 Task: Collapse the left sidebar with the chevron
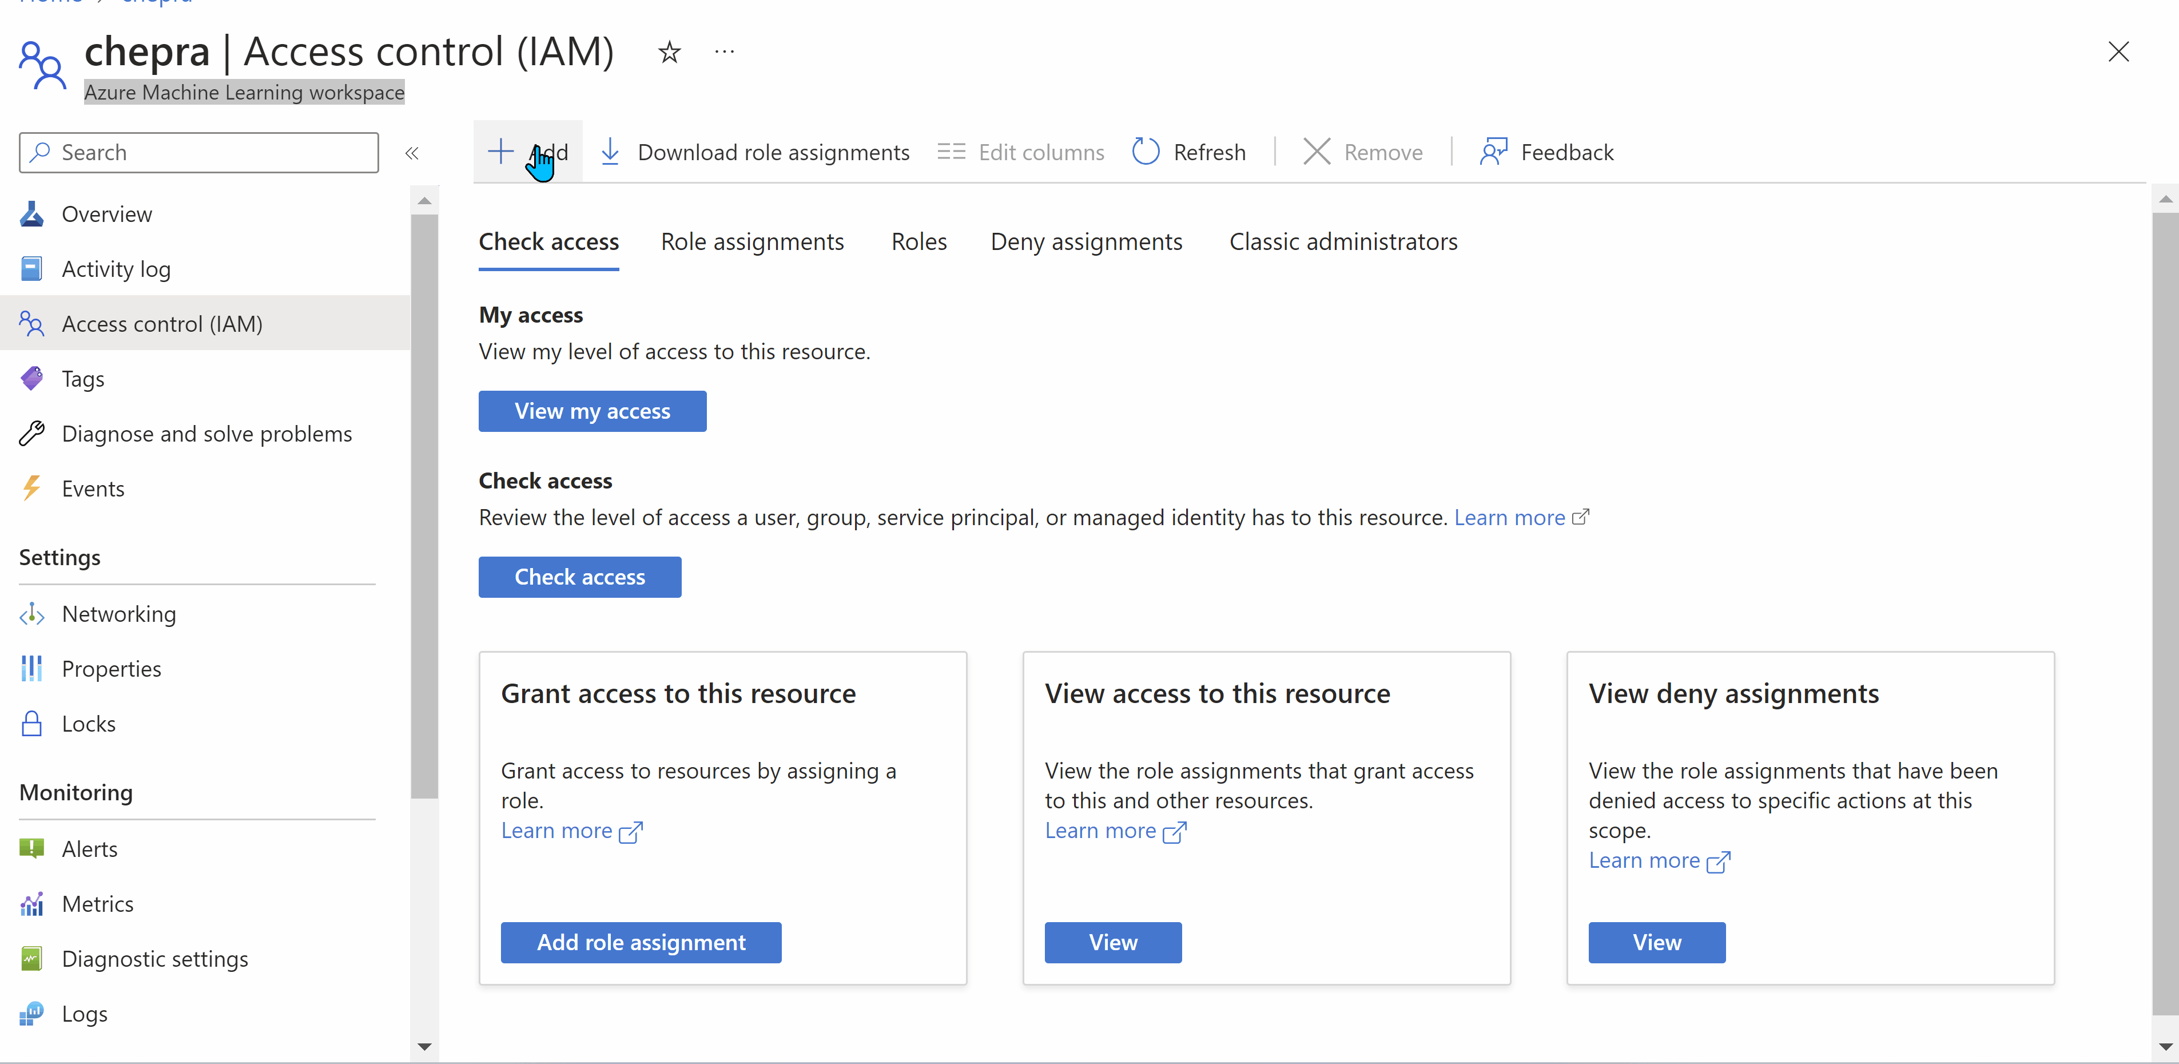(412, 153)
